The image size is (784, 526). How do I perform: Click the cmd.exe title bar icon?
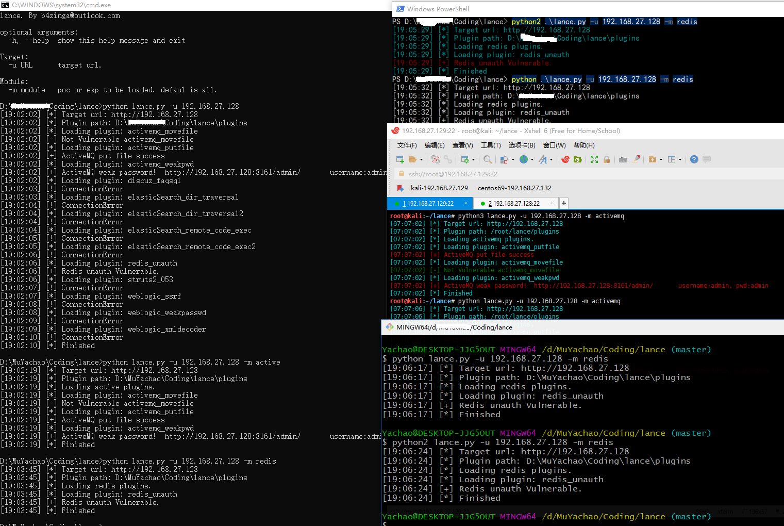[5, 5]
